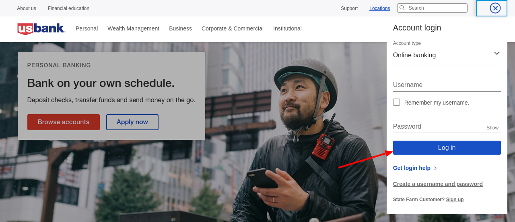The width and height of the screenshot is (515, 222).
Task: Click the blue Log in button
Action: coord(447,147)
